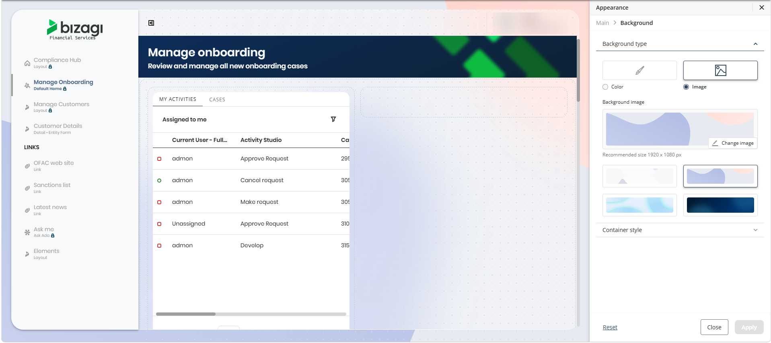Select the Unassigned Approve Request row

[x=251, y=224]
